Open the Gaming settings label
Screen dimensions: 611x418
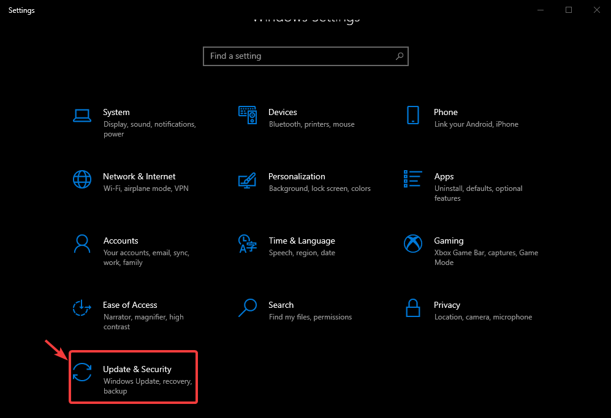[449, 241]
